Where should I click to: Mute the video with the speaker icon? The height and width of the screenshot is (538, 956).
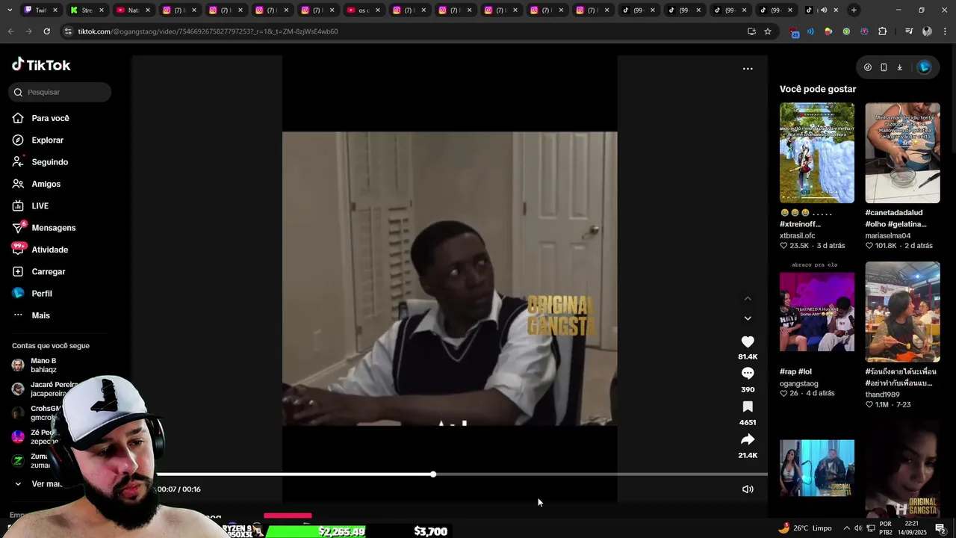(x=748, y=489)
